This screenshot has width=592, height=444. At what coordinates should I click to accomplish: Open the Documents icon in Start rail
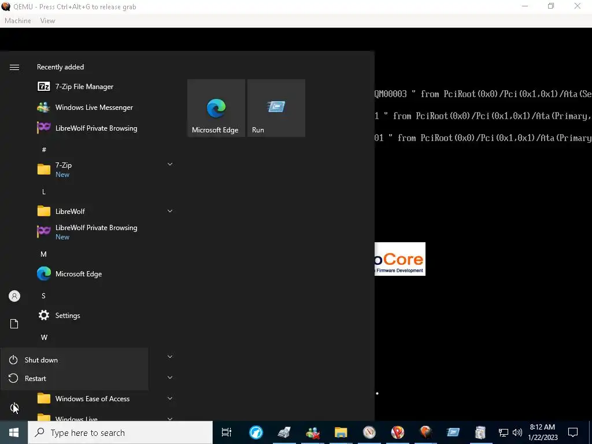[14, 324]
